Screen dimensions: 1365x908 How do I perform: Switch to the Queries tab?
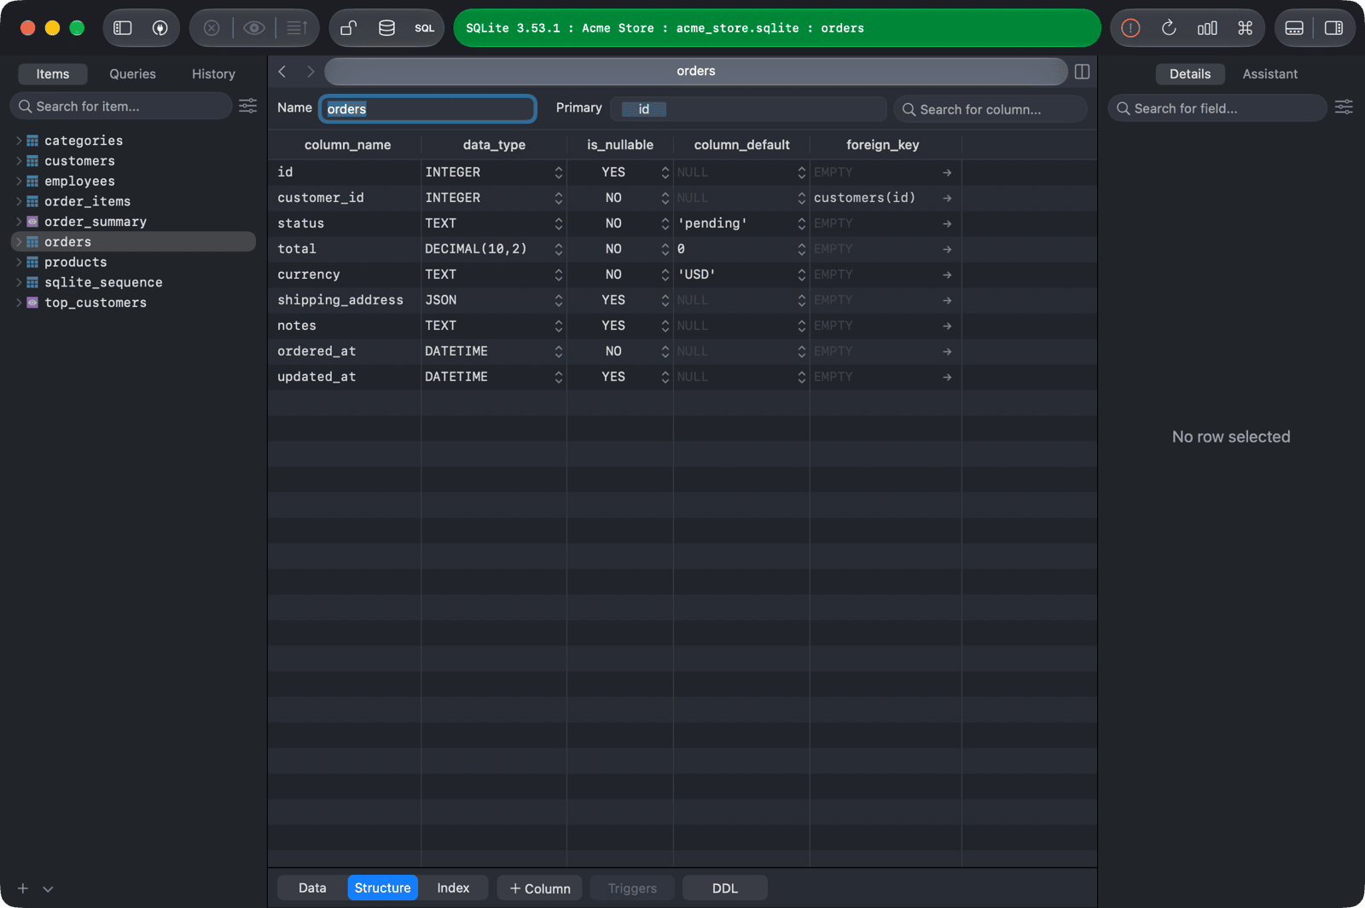[x=132, y=74]
